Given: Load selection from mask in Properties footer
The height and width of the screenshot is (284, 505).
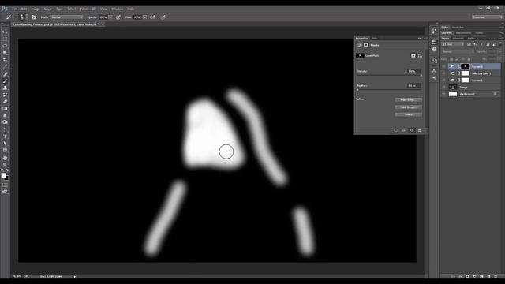Looking at the screenshot, I should (396, 130).
